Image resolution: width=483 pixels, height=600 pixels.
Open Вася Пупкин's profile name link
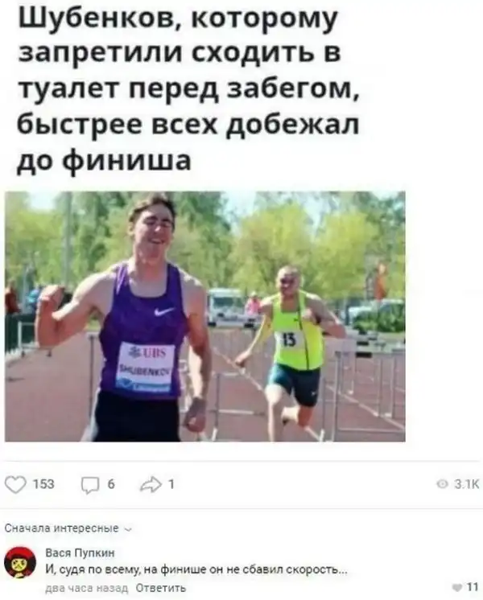tap(80, 553)
